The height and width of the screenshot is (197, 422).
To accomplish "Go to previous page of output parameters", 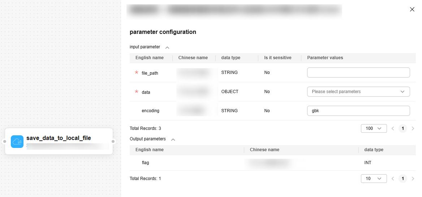I will click(x=393, y=179).
